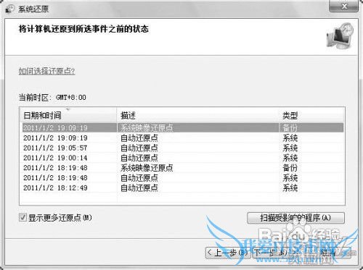The height and width of the screenshot is (270, 363).
Task: Select the 自动还原点 row dated 18:19:48
Action: click(183, 178)
